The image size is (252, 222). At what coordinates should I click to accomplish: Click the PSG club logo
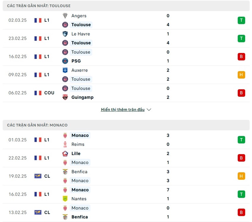[65, 61]
